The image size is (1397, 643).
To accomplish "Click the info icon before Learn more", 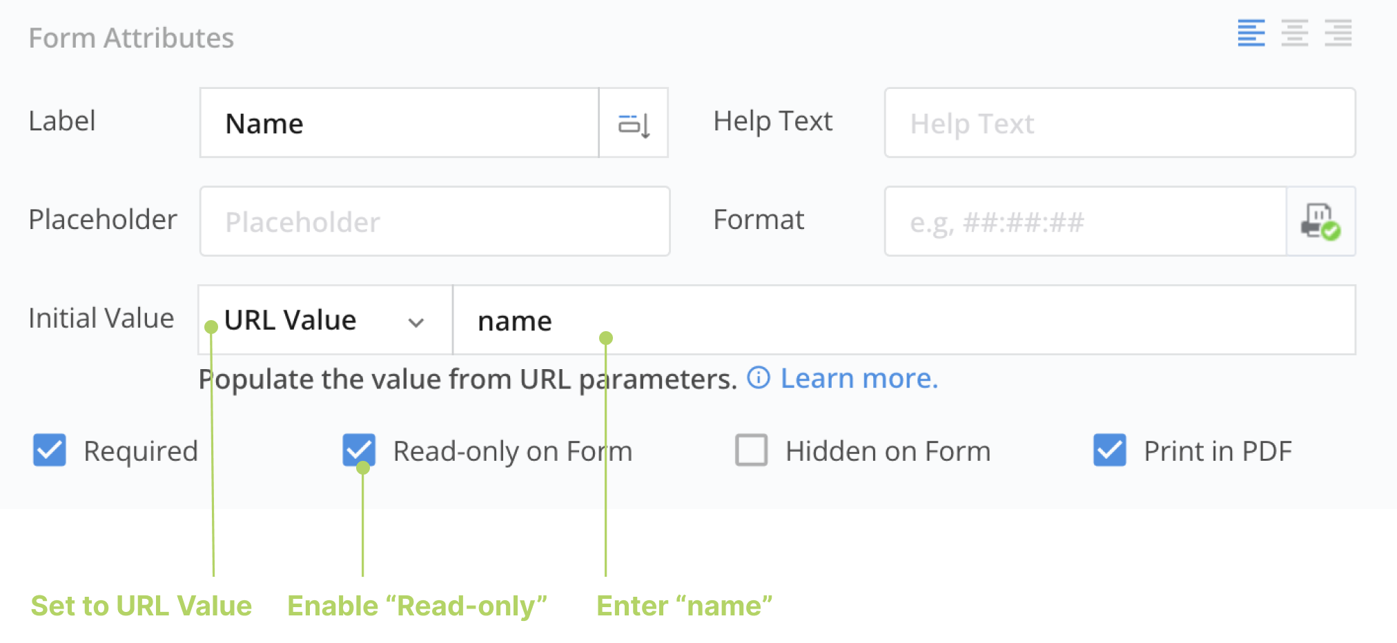I will tap(759, 378).
